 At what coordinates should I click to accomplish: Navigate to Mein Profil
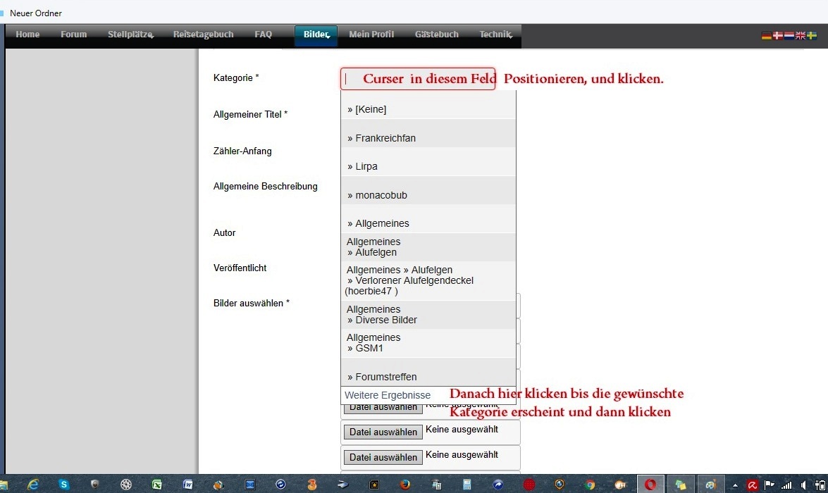(371, 35)
